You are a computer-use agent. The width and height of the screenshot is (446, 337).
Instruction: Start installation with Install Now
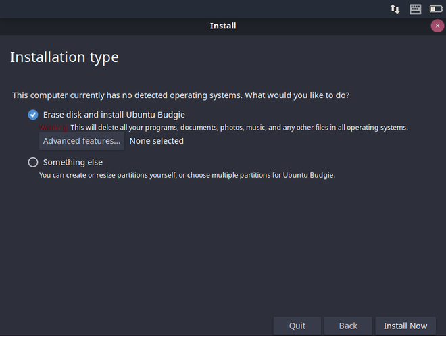(x=405, y=326)
